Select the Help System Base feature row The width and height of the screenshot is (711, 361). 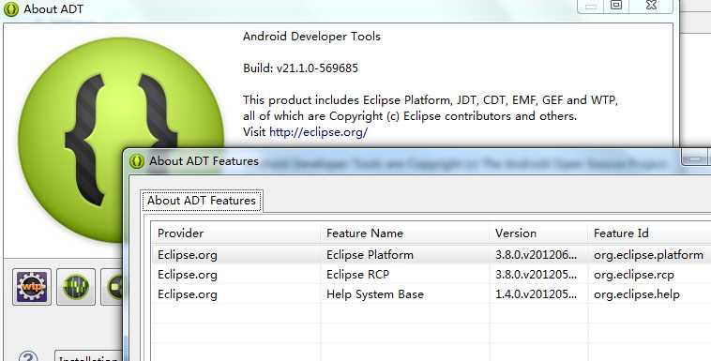coord(431,293)
